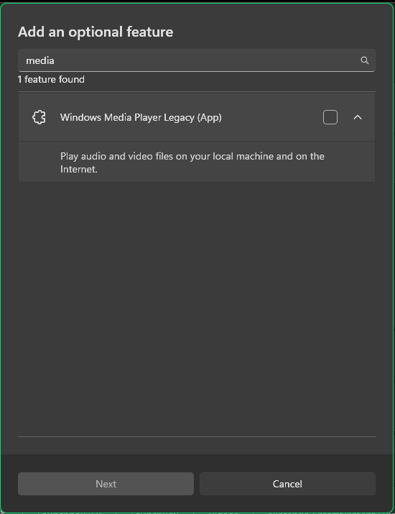
Task: Dismiss the dialog with the Cancel button
Action: pos(287,484)
